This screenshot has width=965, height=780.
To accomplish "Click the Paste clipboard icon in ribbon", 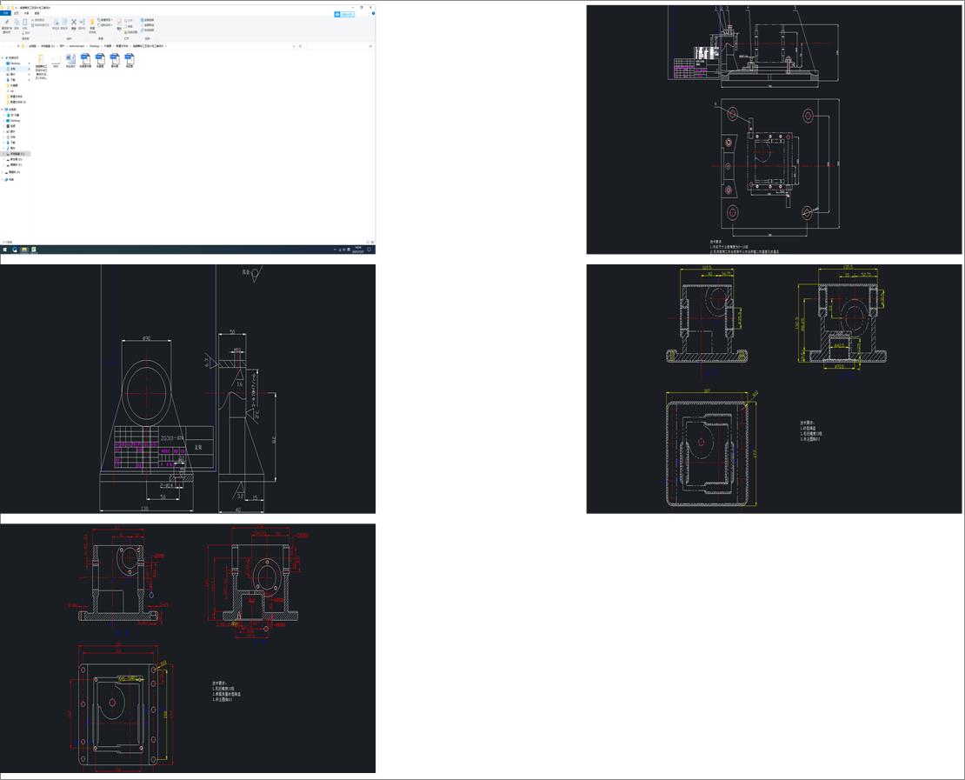I will (x=25, y=22).
